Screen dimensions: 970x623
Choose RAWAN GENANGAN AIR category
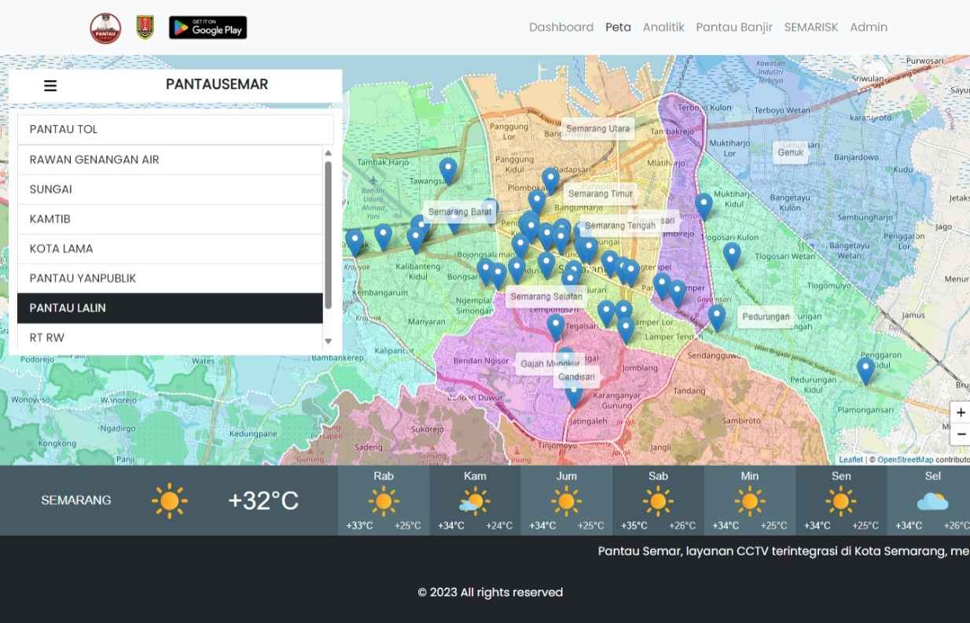point(170,160)
